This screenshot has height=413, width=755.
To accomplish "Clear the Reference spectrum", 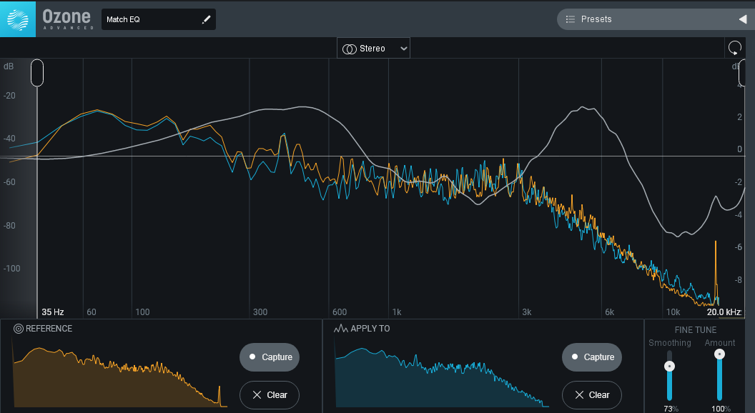I will 269,394.
